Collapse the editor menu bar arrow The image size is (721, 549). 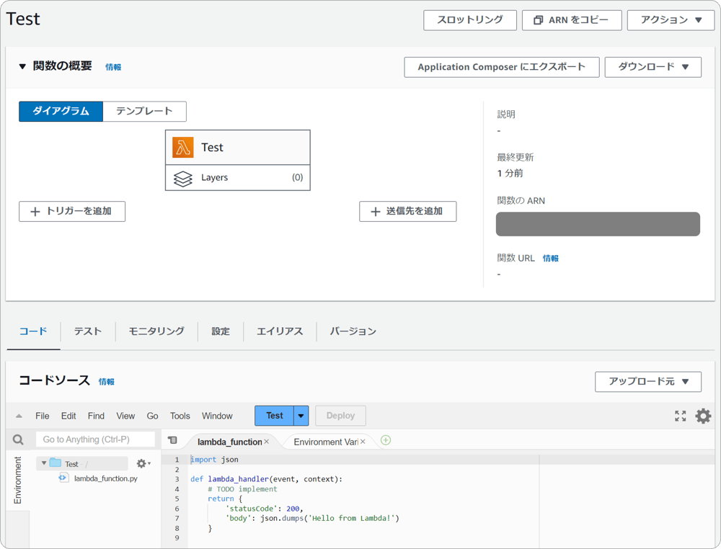tap(19, 416)
